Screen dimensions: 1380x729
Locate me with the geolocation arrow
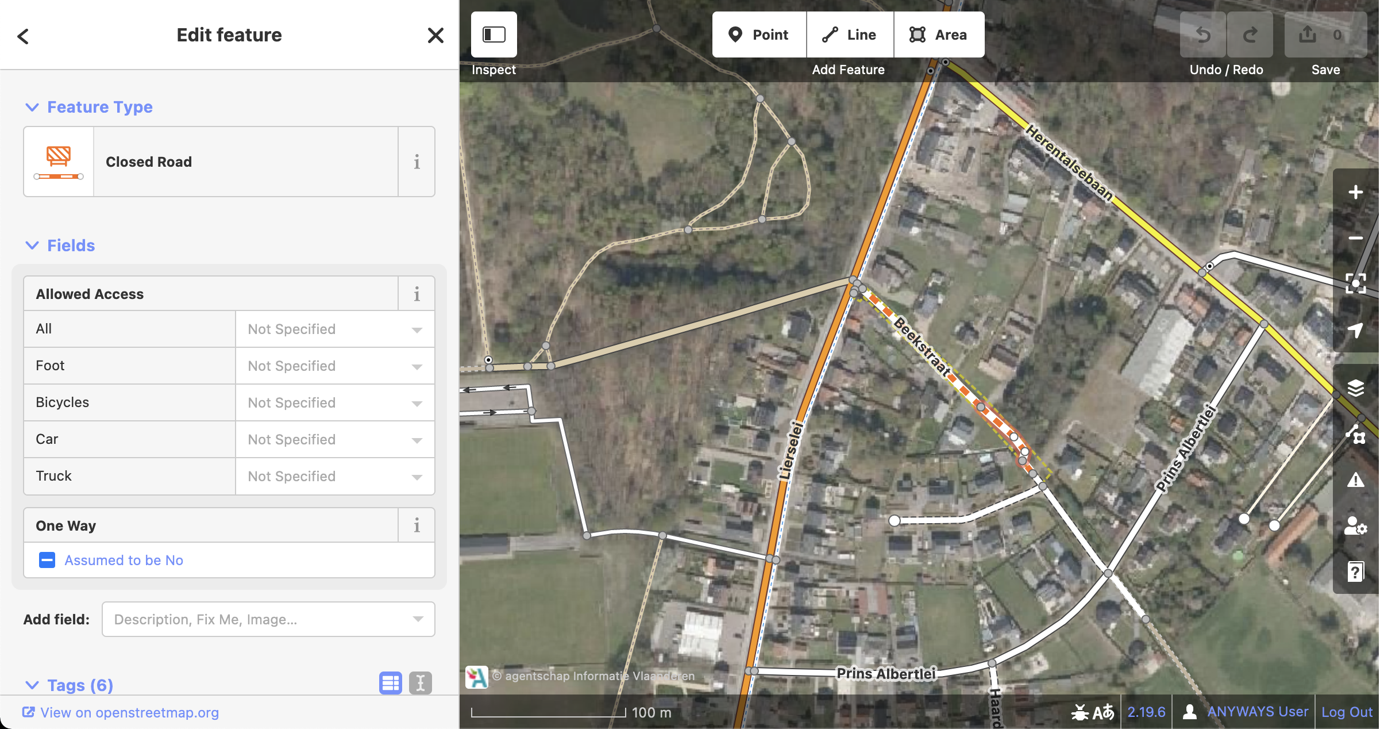[x=1355, y=330]
